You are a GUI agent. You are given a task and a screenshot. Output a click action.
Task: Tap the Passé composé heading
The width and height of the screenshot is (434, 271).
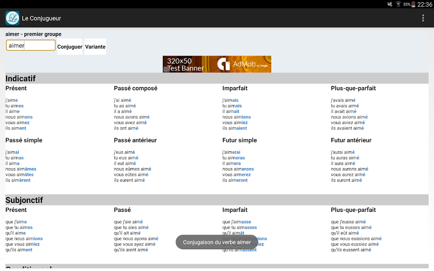(136, 88)
